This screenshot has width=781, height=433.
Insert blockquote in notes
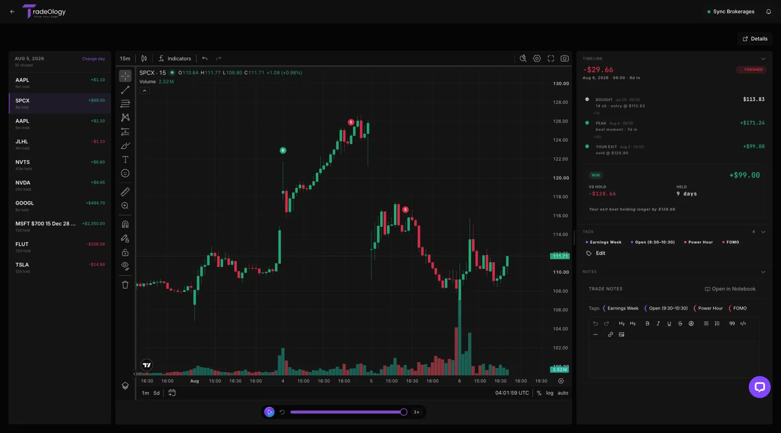click(x=732, y=324)
